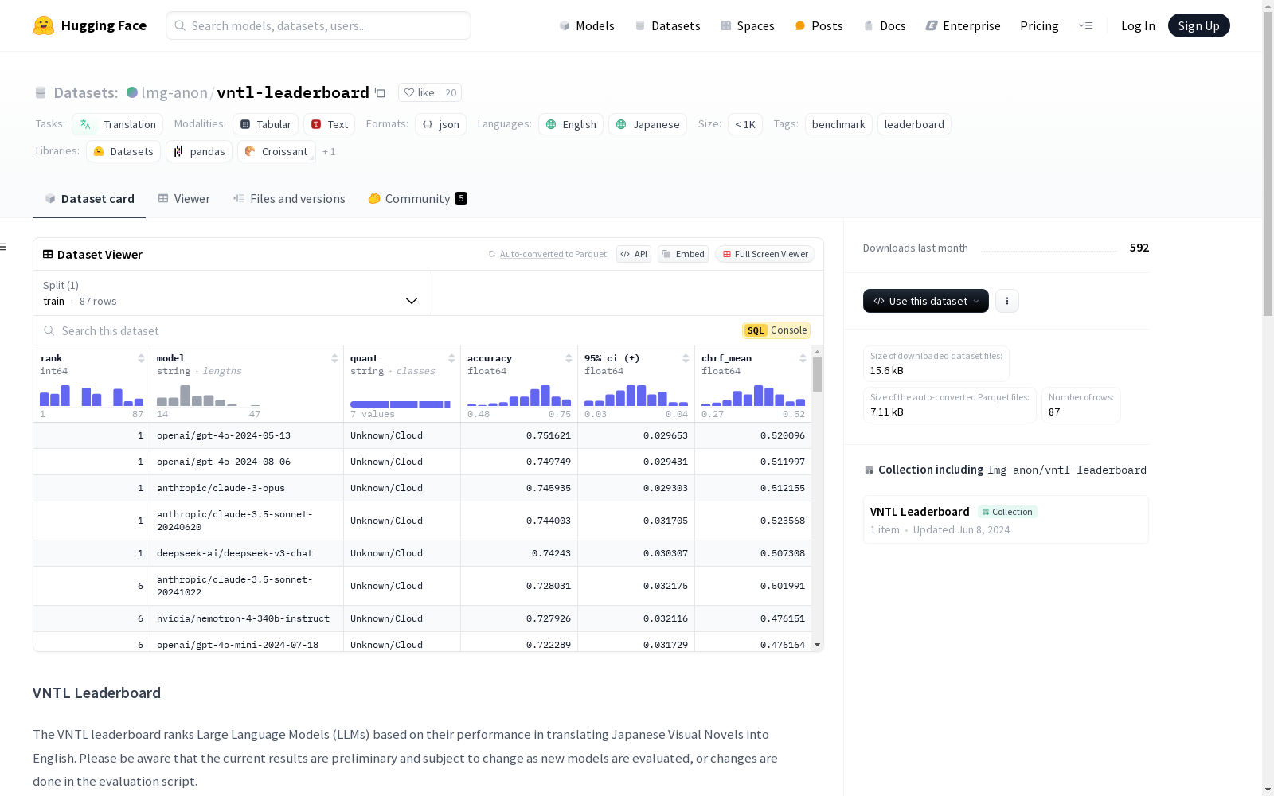The width and height of the screenshot is (1274, 796).
Task: Open the navigation overflow menu icon
Action: click(1085, 25)
